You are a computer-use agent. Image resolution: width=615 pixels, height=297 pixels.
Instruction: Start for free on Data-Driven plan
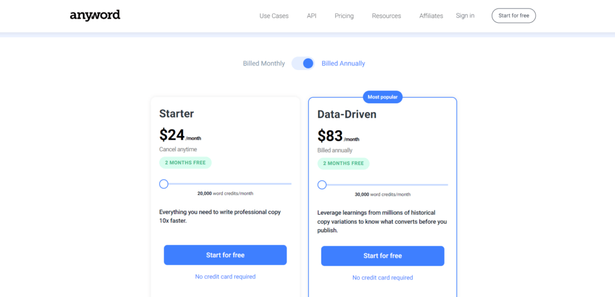click(x=383, y=256)
